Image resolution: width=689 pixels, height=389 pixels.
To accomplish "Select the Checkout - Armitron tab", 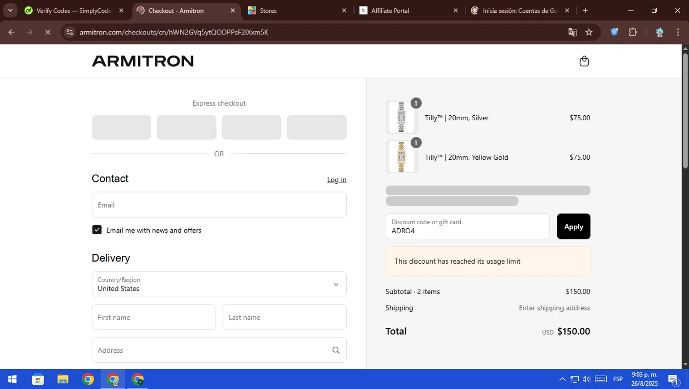I will pos(186,11).
